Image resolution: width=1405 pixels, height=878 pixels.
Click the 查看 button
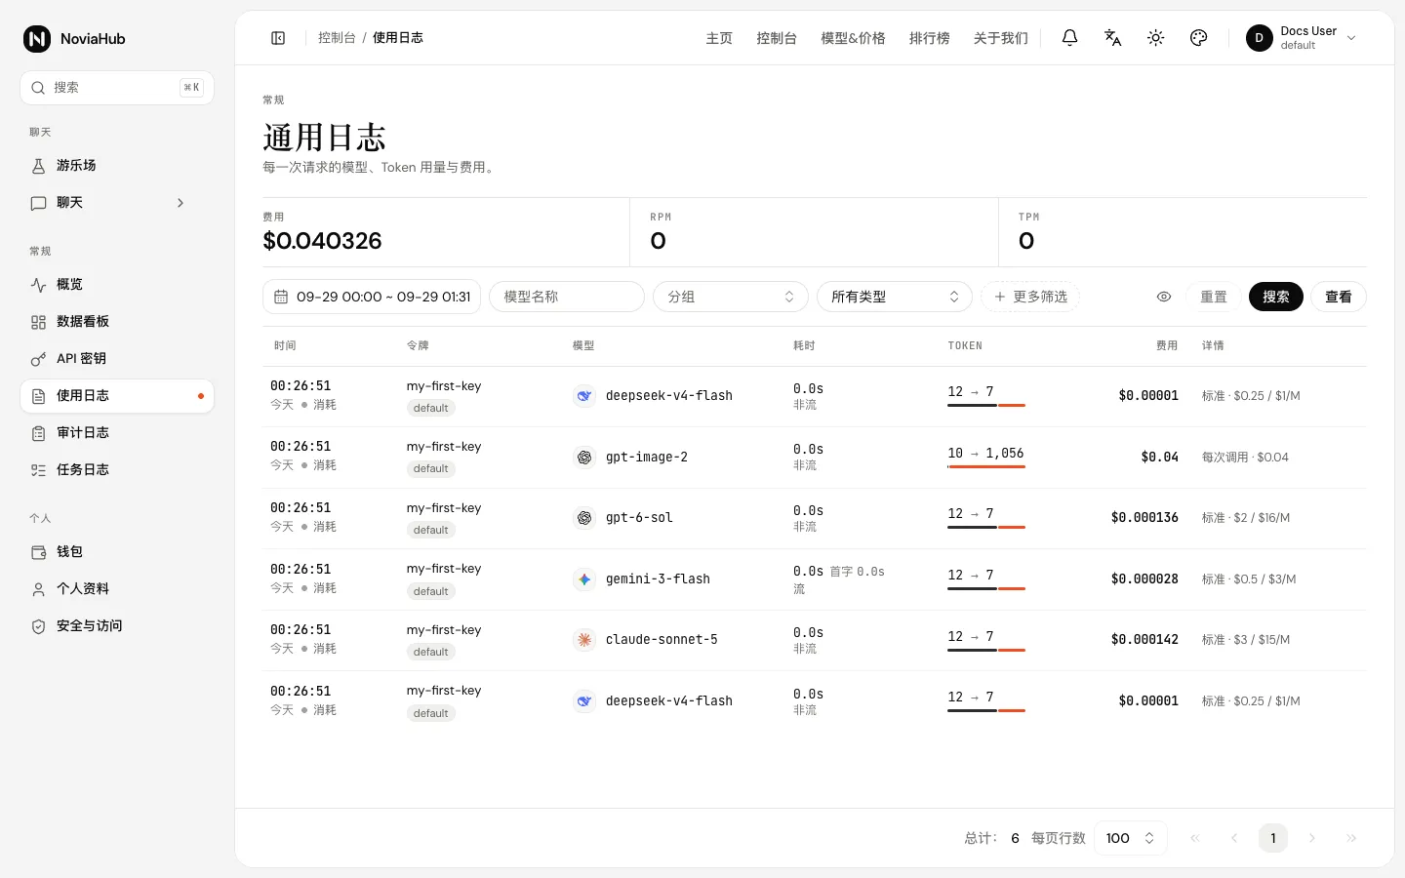click(1339, 297)
